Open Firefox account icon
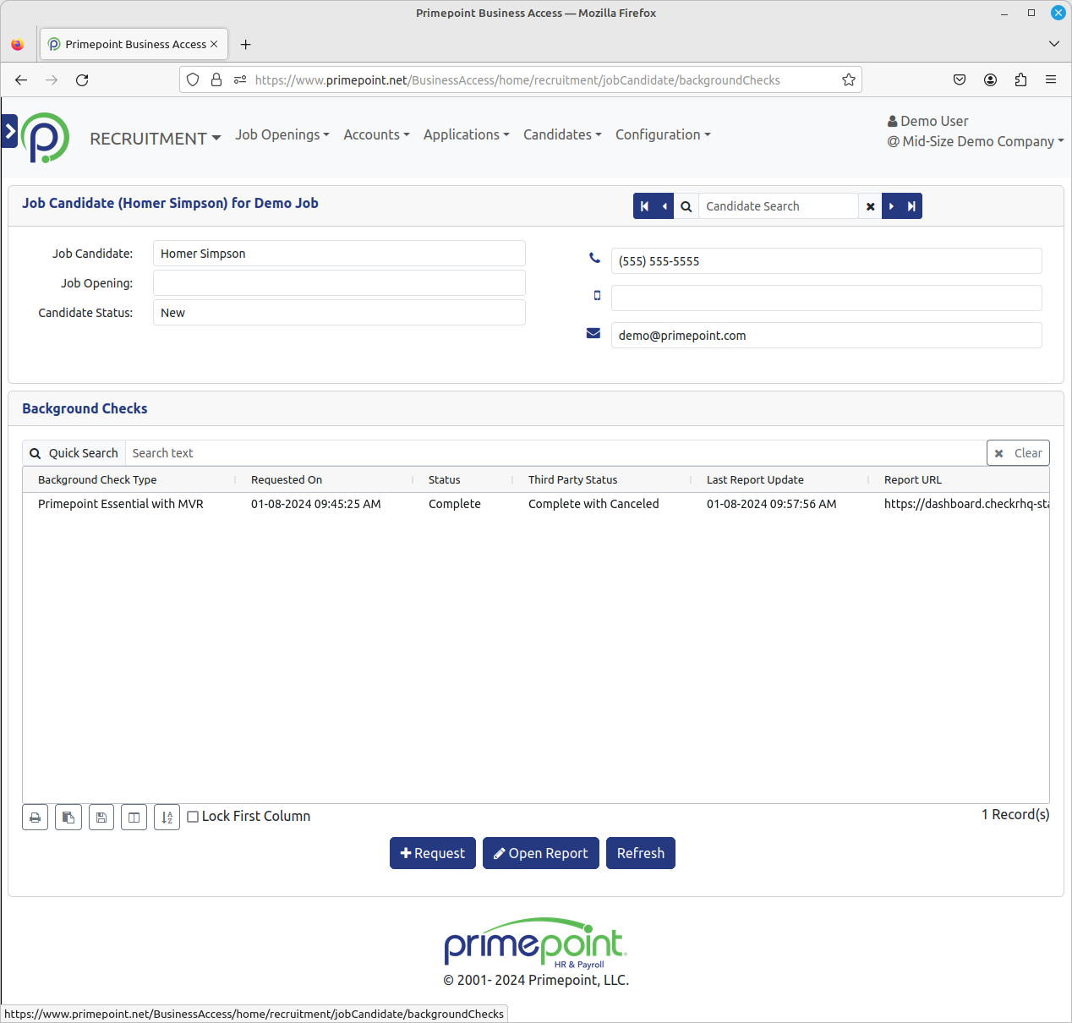Screen dimensions: 1072x1023 pos(990,80)
